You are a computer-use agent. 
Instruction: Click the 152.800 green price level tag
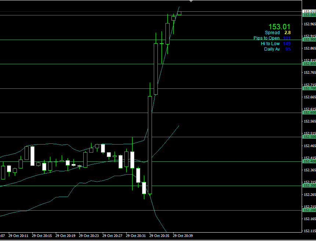309,64
